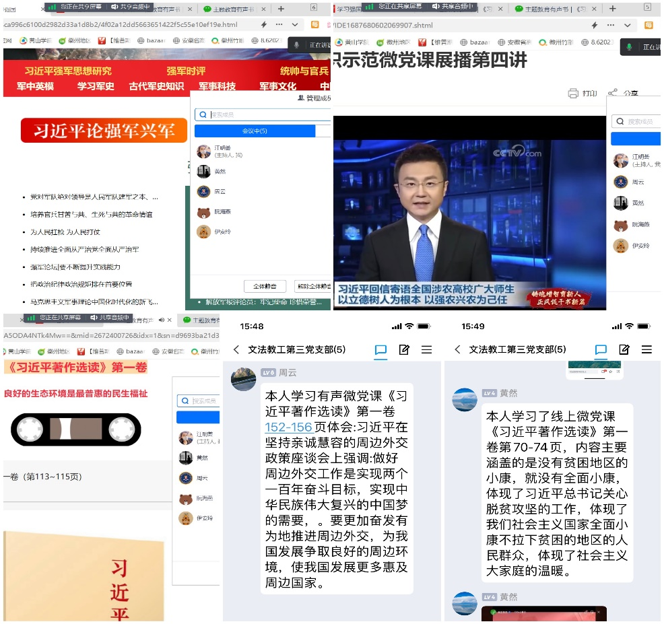Open three-dots menu in top-right browser address bar
The height and width of the screenshot is (624, 664).
point(611,25)
